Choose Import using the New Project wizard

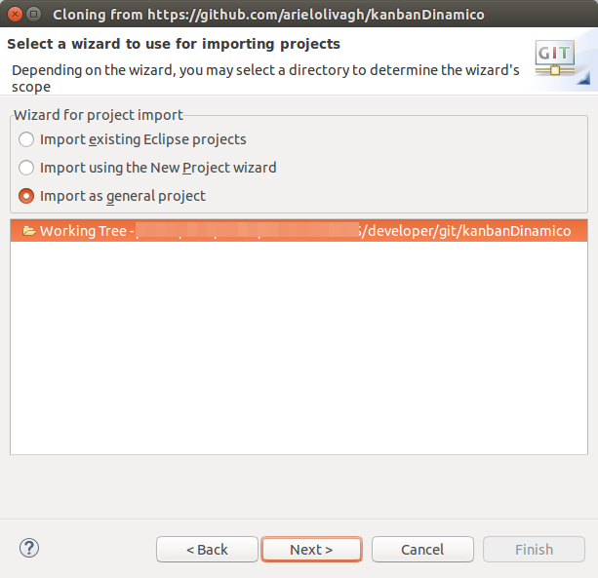click(26, 168)
